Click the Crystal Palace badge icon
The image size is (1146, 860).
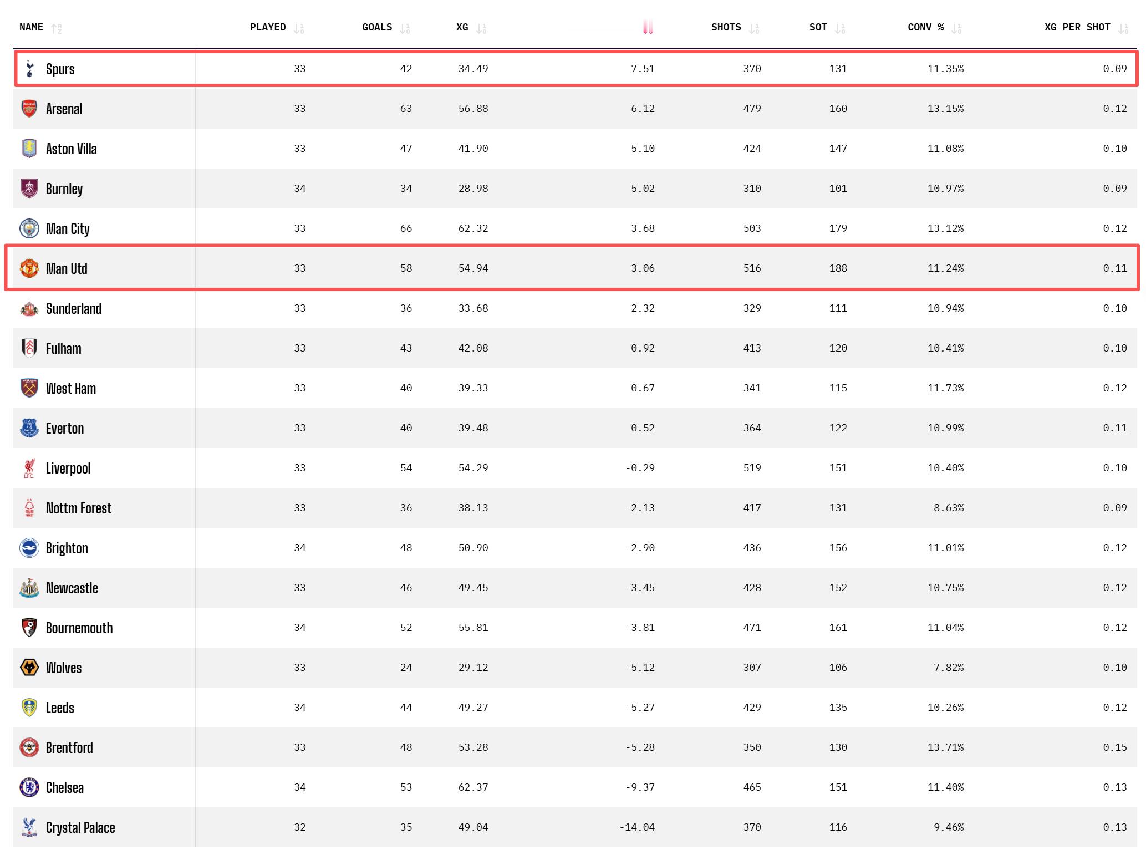click(29, 827)
